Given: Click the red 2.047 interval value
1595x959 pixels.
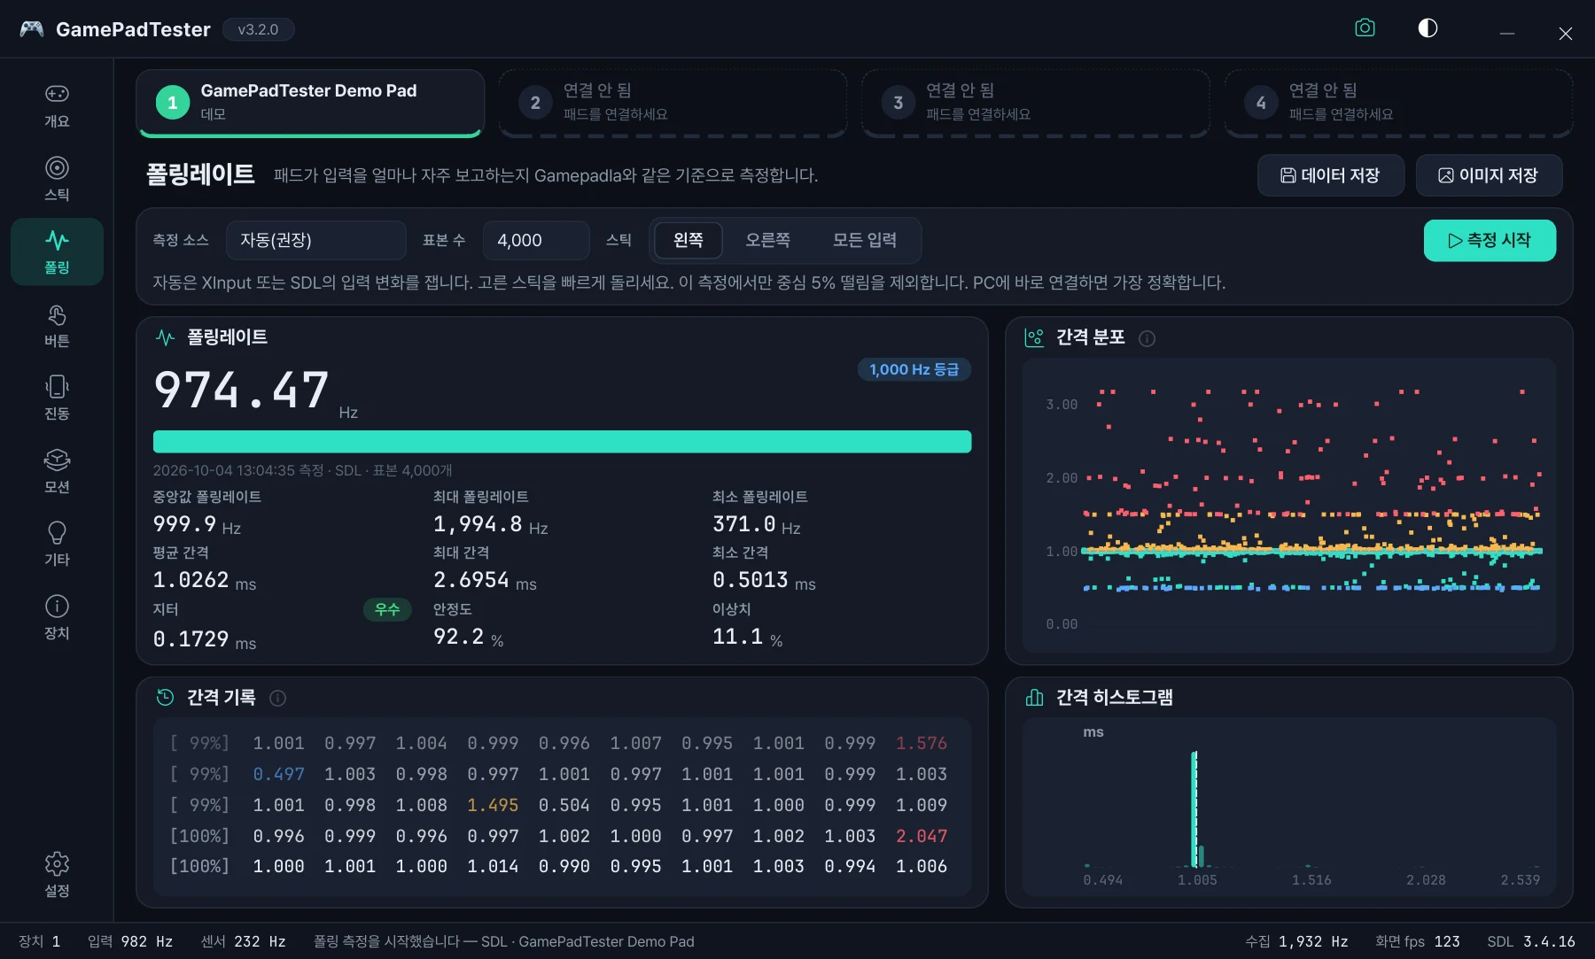Looking at the screenshot, I should [x=922, y=836].
